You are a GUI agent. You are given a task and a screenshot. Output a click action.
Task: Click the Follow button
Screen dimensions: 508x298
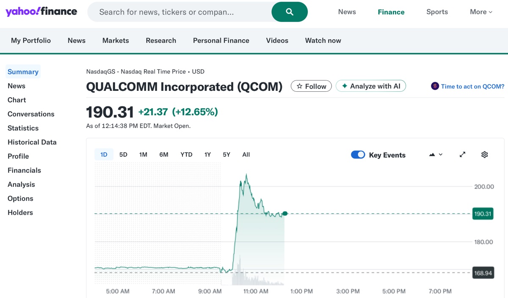311,86
